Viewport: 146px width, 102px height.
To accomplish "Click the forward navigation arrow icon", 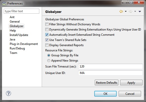I will 130,11.
